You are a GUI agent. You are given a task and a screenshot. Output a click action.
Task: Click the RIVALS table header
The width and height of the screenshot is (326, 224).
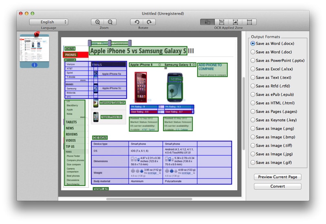point(109,64)
